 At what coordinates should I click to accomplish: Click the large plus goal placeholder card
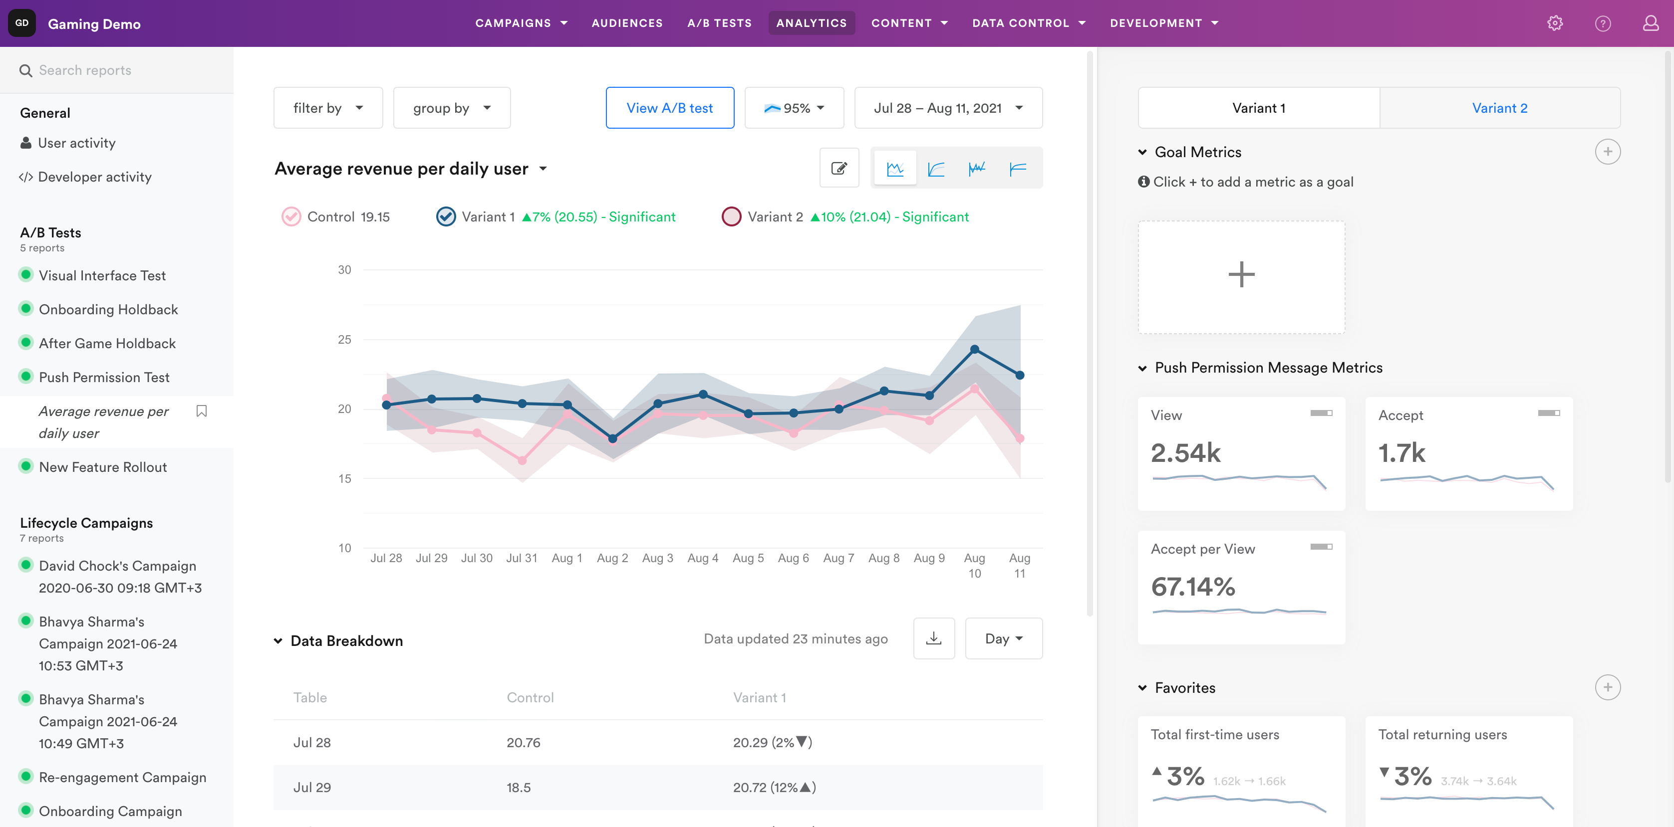(x=1241, y=277)
